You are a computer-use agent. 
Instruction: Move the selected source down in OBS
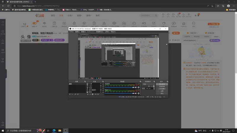(x=98, y=94)
